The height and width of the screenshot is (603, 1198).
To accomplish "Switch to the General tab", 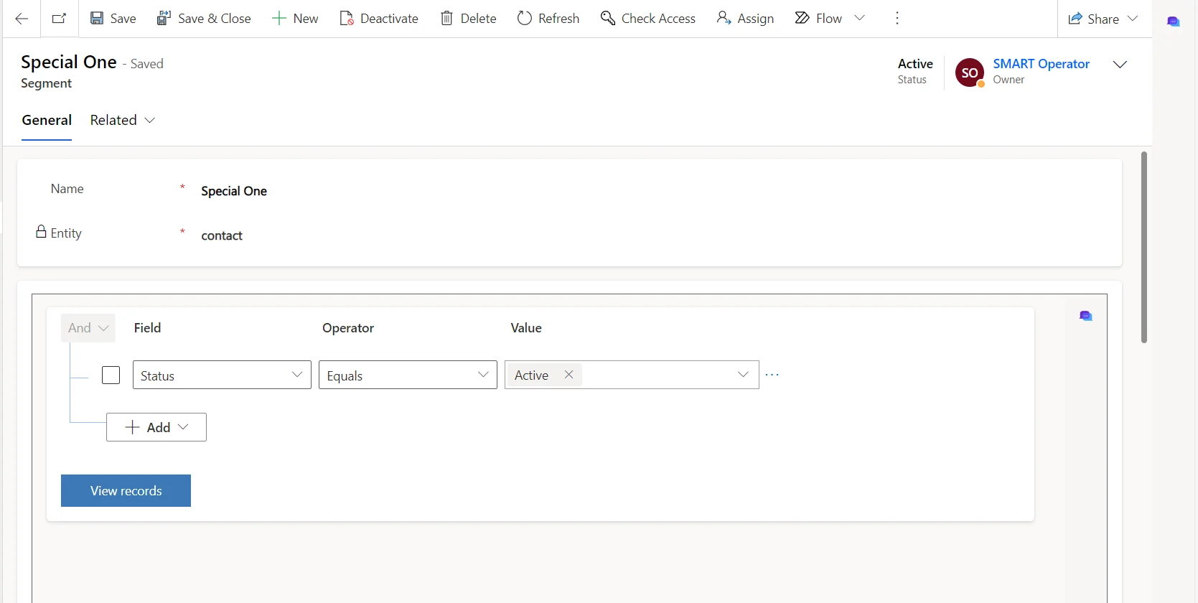I will pos(47,121).
